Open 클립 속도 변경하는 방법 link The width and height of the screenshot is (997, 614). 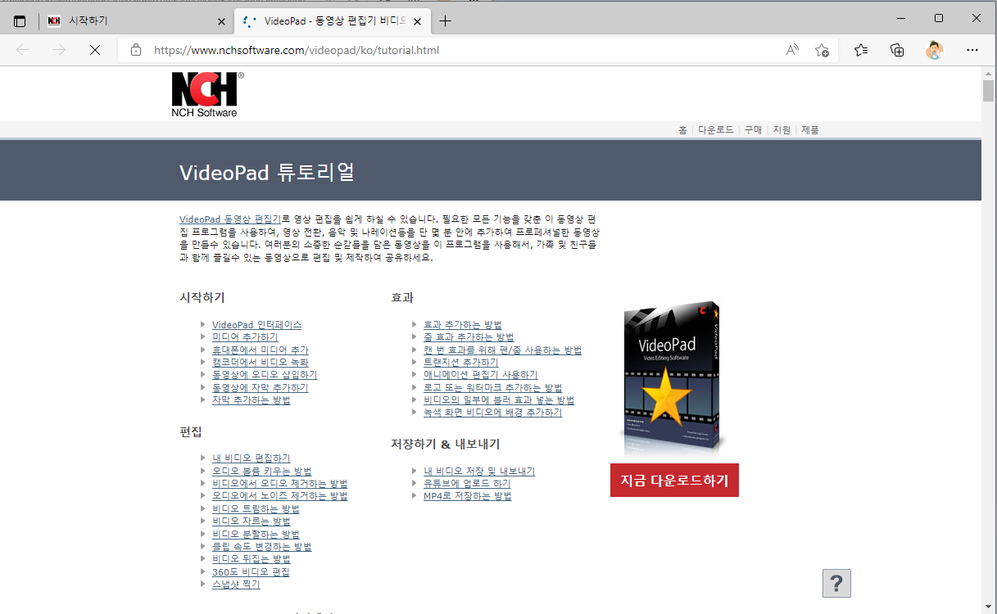pos(262,546)
